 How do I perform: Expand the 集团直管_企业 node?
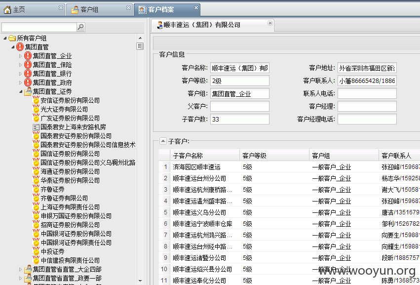pyautogui.click(x=21, y=56)
